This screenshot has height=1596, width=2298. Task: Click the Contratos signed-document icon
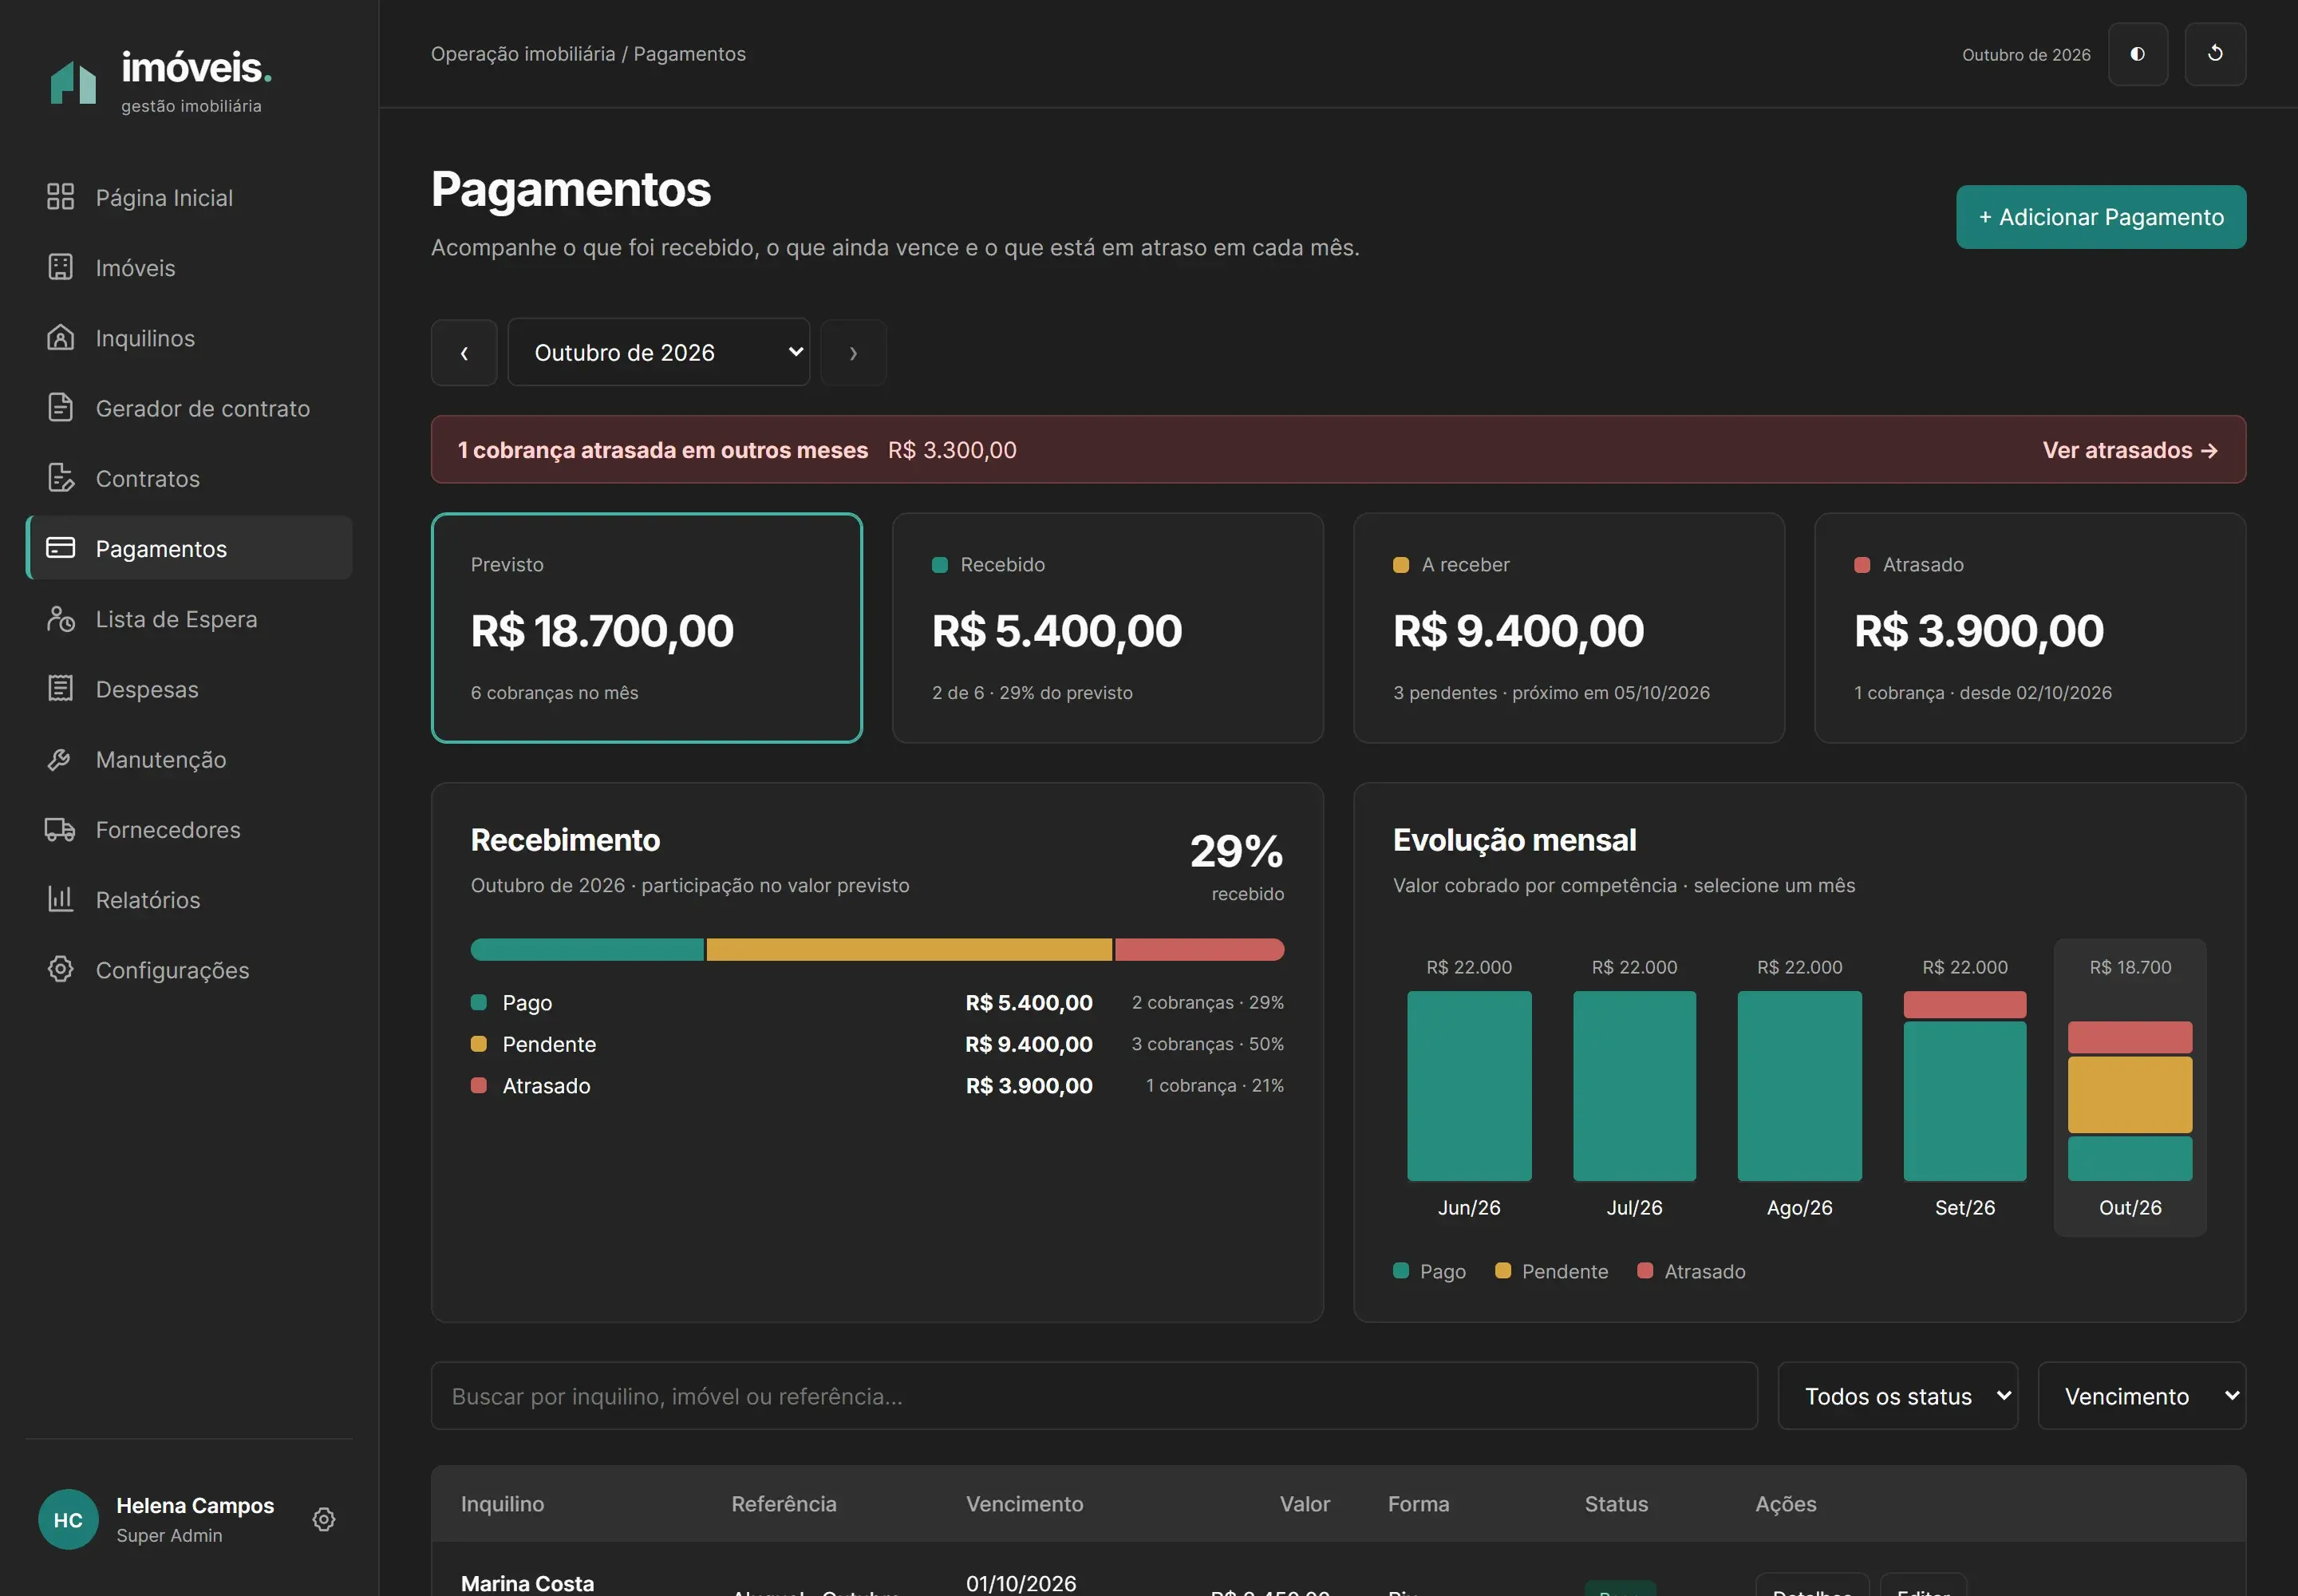click(x=60, y=478)
